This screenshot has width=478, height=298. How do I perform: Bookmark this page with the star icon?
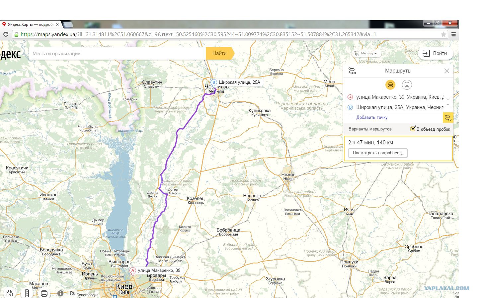click(443, 34)
